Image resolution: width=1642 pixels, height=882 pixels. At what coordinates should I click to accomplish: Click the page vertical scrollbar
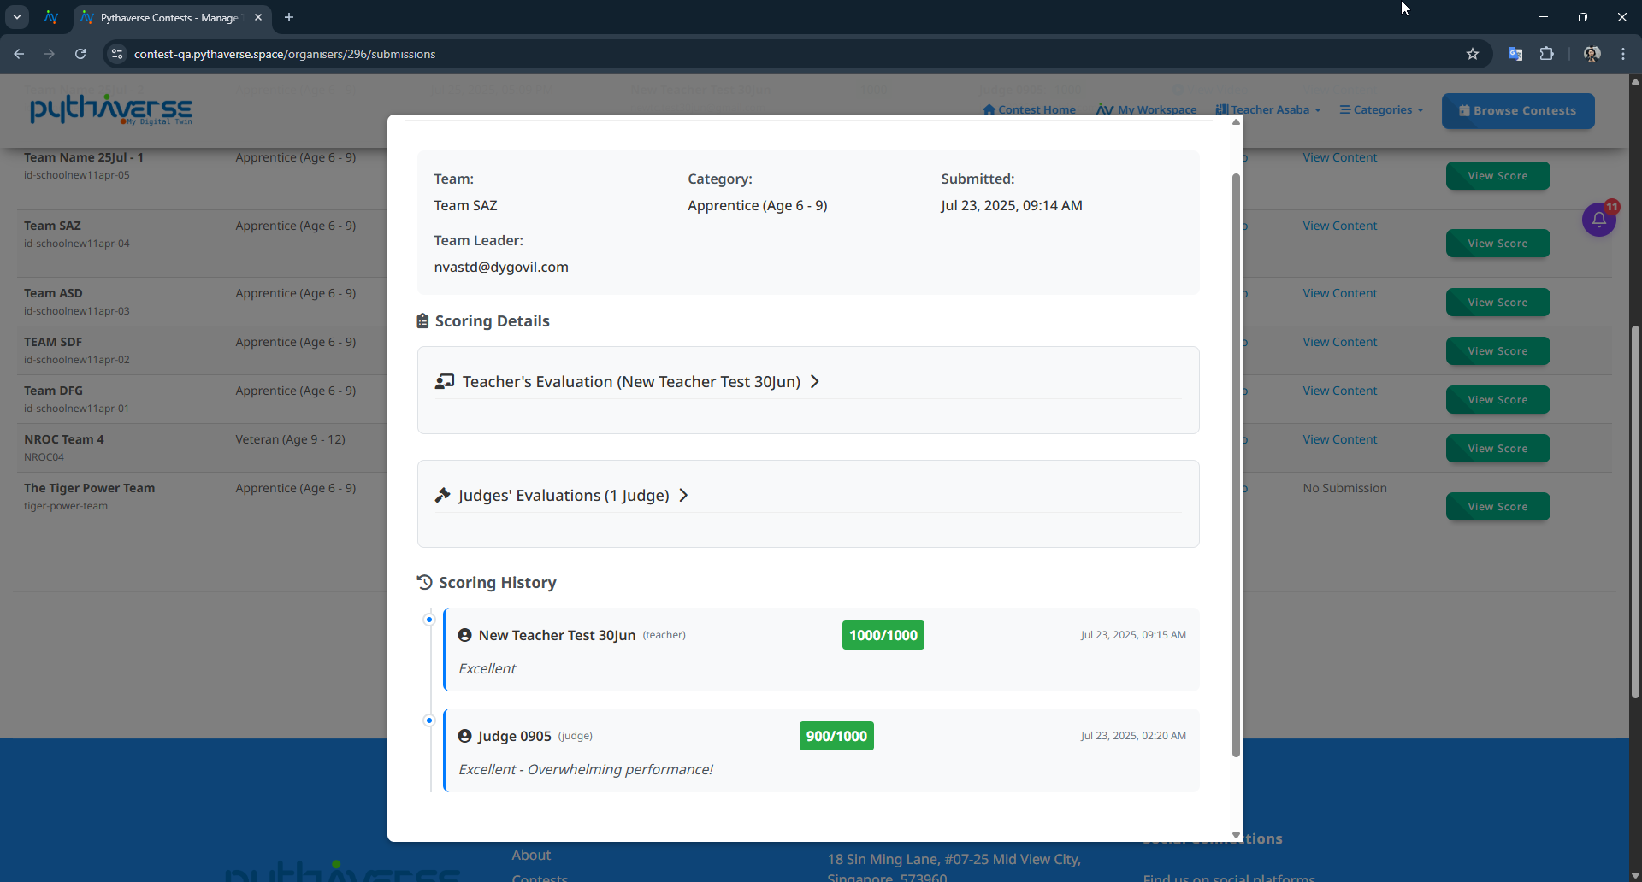click(x=1635, y=513)
